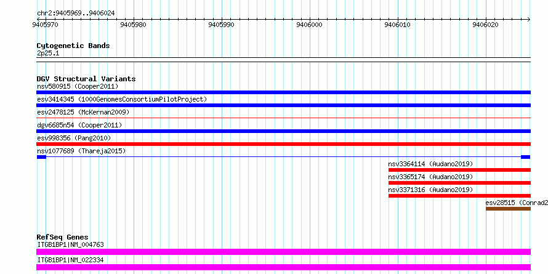Open the ITGB1BP1|NM_004763 magenta gene bar
The image size is (548, 274).
point(283,252)
